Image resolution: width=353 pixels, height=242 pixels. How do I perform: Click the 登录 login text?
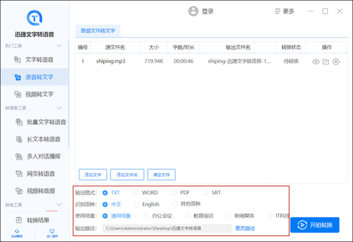(208, 11)
